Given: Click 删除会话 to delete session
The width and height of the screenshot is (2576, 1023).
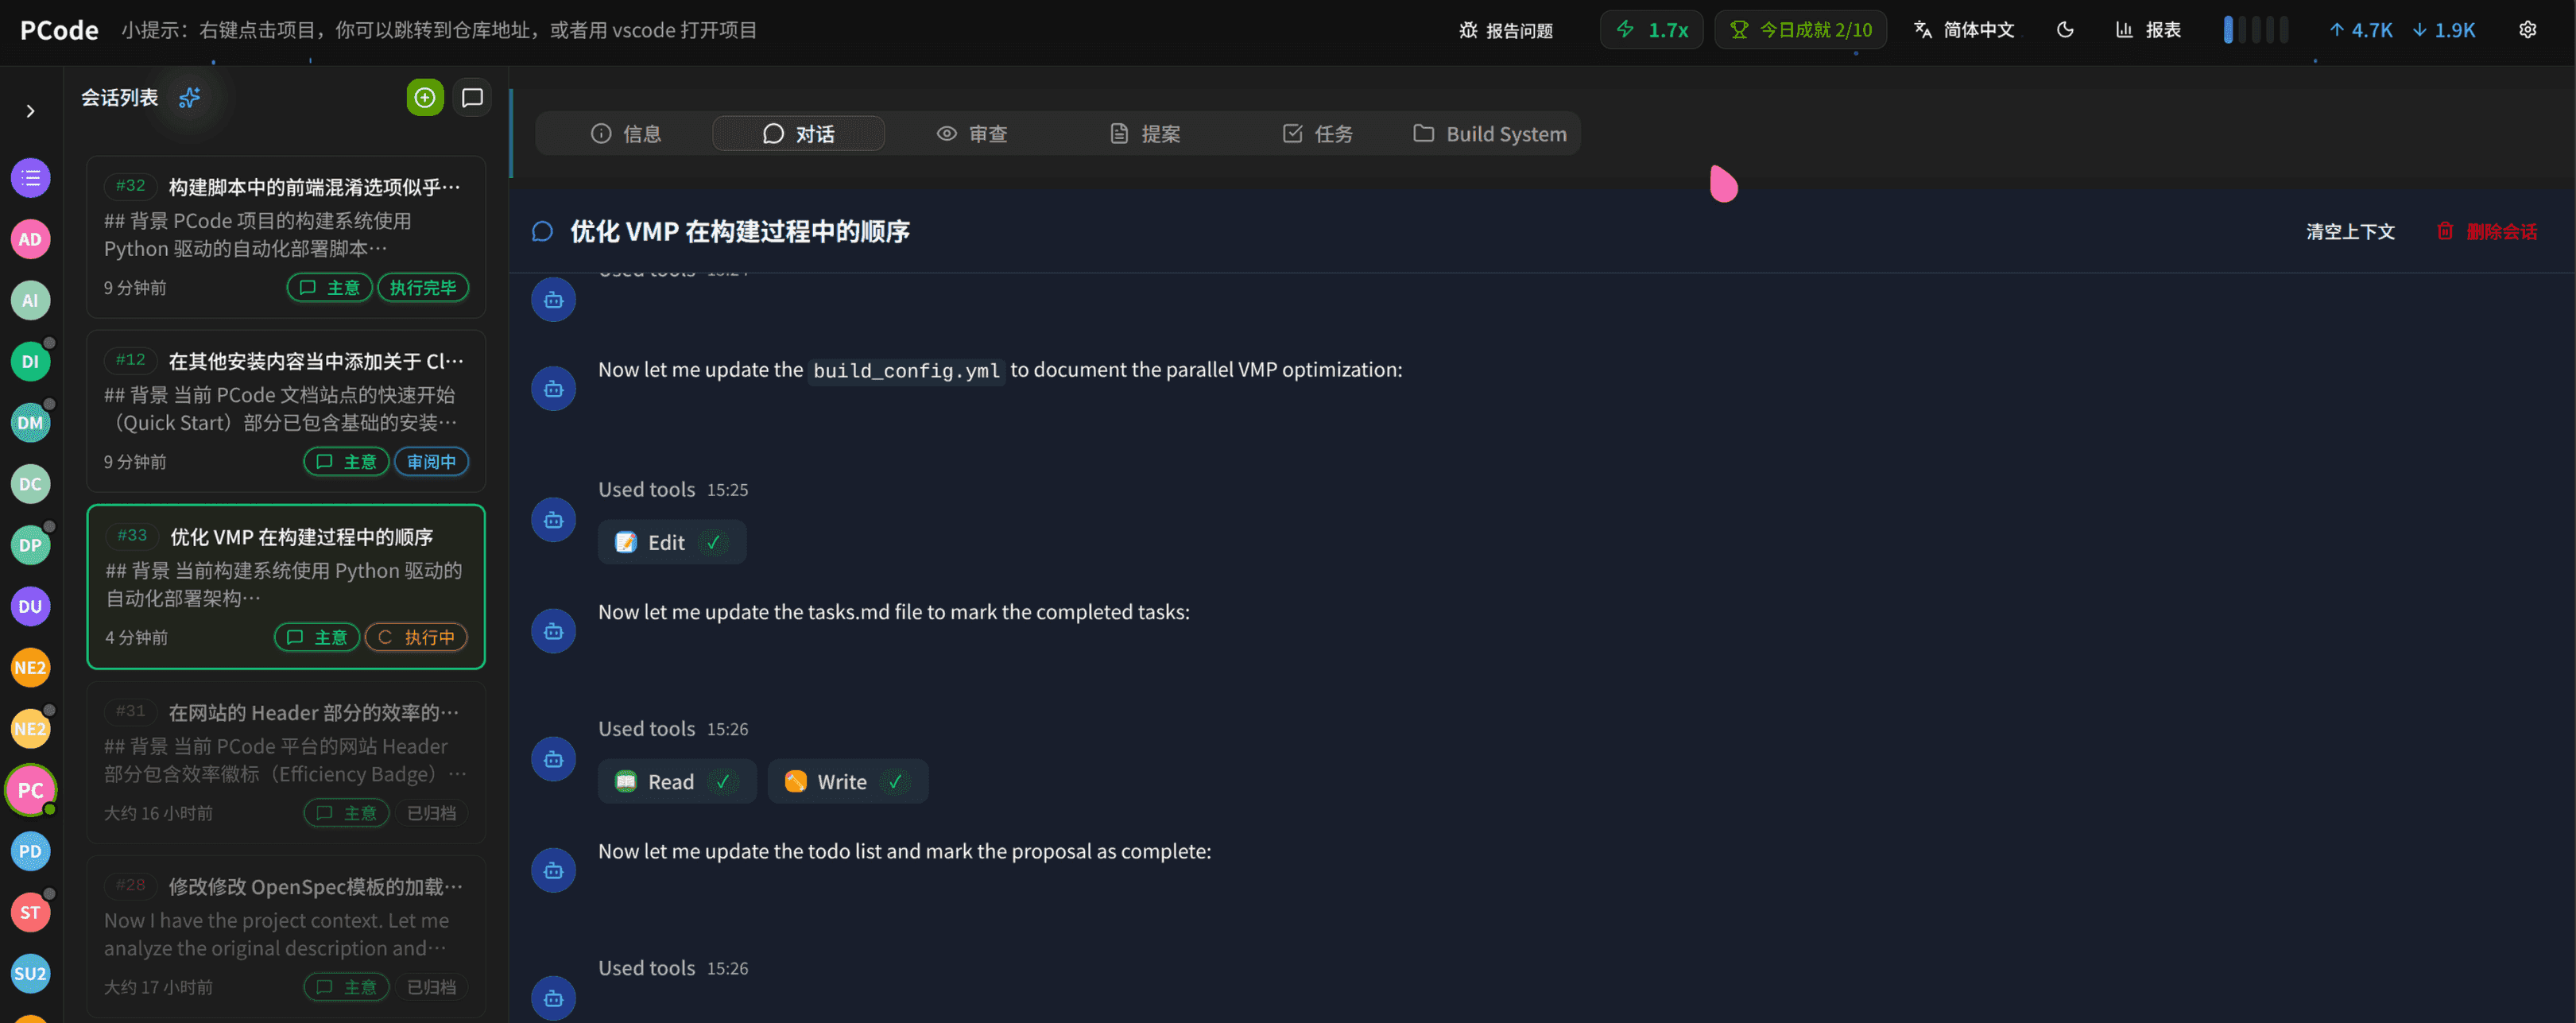Looking at the screenshot, I should click(x=2487, y=231).
